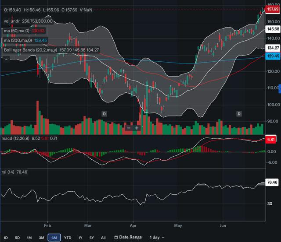Choose the 1Y range
Screen dimensions: 281x242
[x=80, y=238]
